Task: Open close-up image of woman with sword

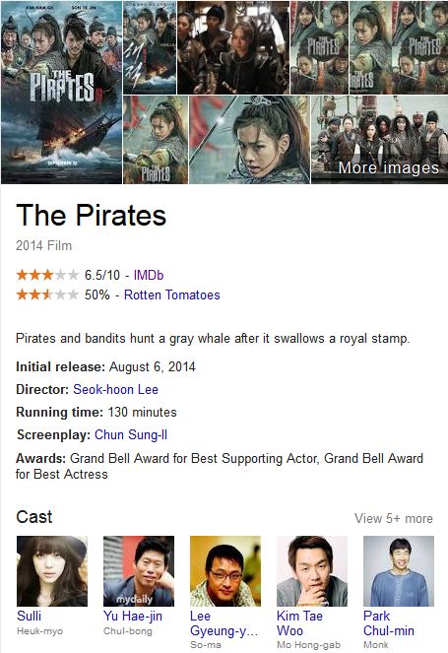Action: click(x=249, y=140)
